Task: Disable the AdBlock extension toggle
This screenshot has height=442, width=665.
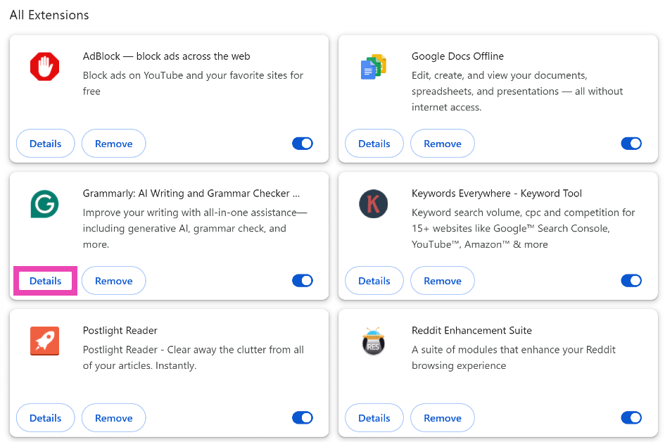Action: coord(303,144)
